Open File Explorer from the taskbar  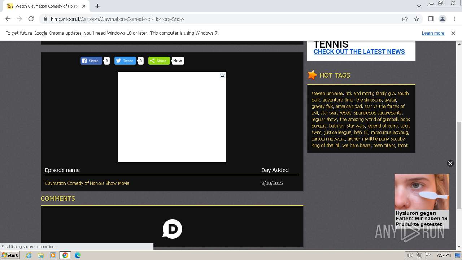coord(41,255)
